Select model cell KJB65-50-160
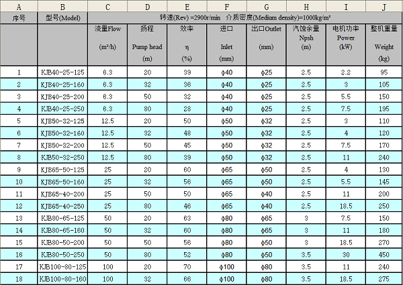 [x=62, y=181]
